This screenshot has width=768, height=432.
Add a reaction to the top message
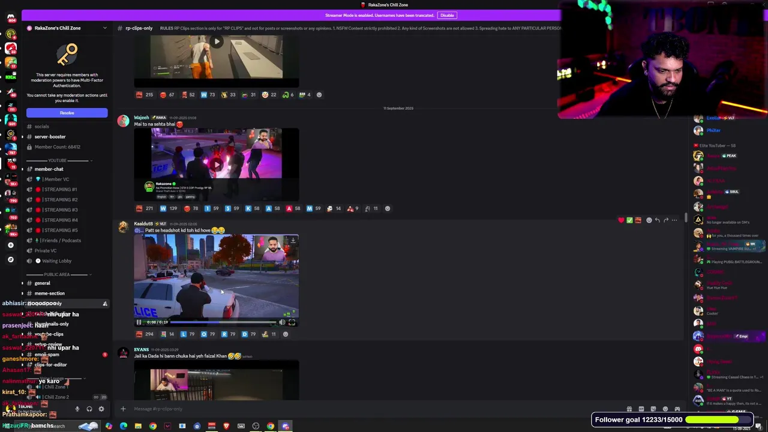(319, 95)
